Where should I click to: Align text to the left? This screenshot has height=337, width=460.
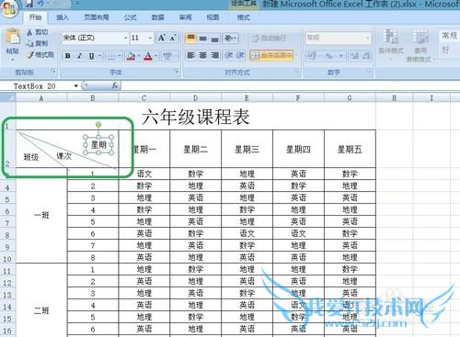pos(190,55)
